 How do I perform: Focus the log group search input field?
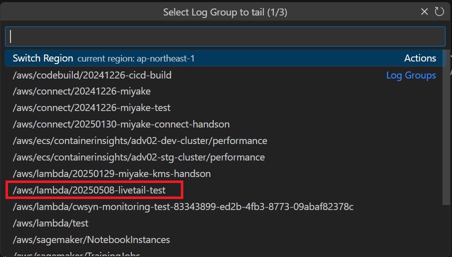pos(225,36)
